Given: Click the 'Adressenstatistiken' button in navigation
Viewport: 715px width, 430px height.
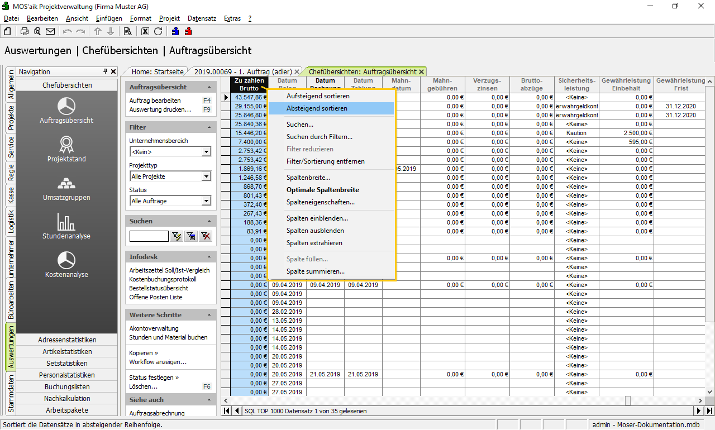Looking at the screenshot, I should point(67,340).
